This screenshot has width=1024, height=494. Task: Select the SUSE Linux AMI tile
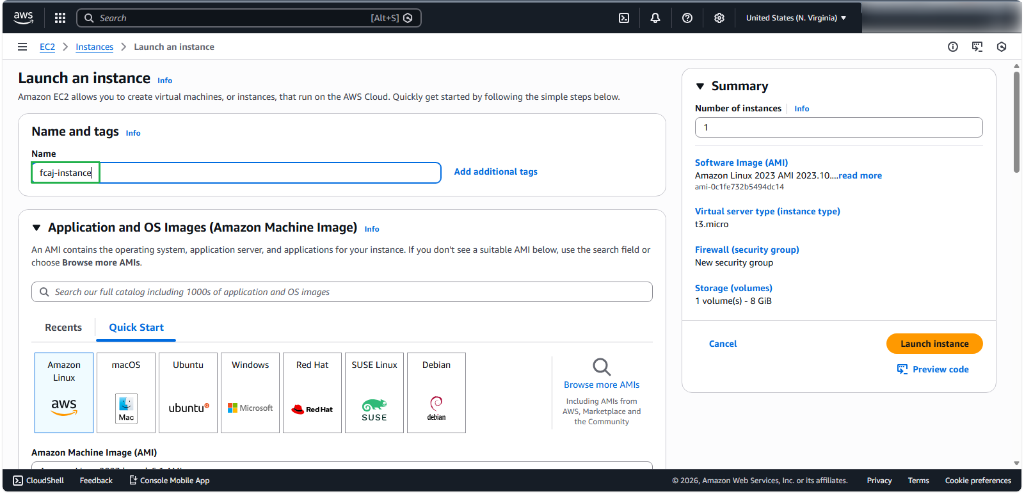pos(374,393)
